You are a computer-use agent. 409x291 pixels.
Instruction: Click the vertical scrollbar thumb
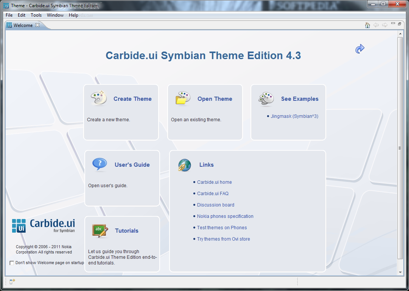click(x=400, y=148)
